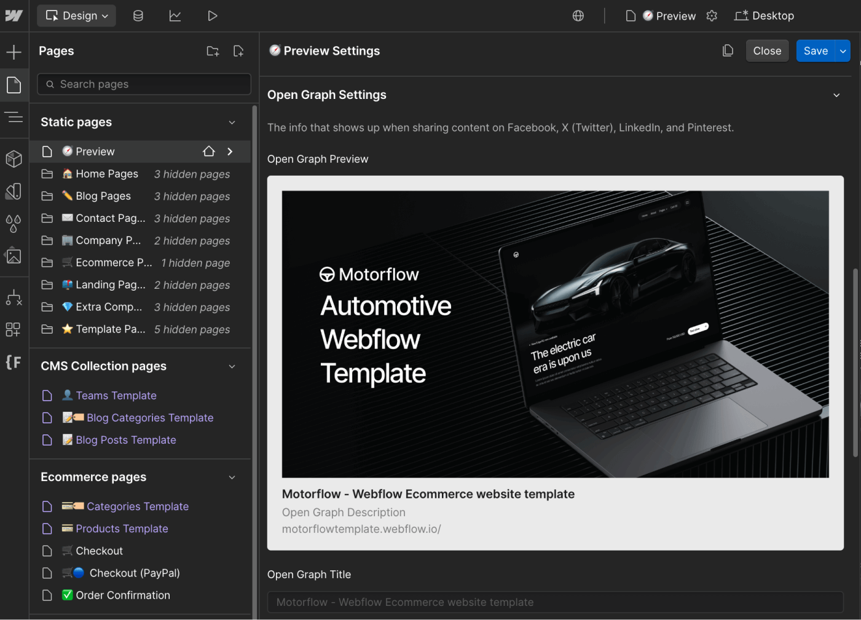
Task: Save the Preview Settings
Action: click(x=816, y=50)
